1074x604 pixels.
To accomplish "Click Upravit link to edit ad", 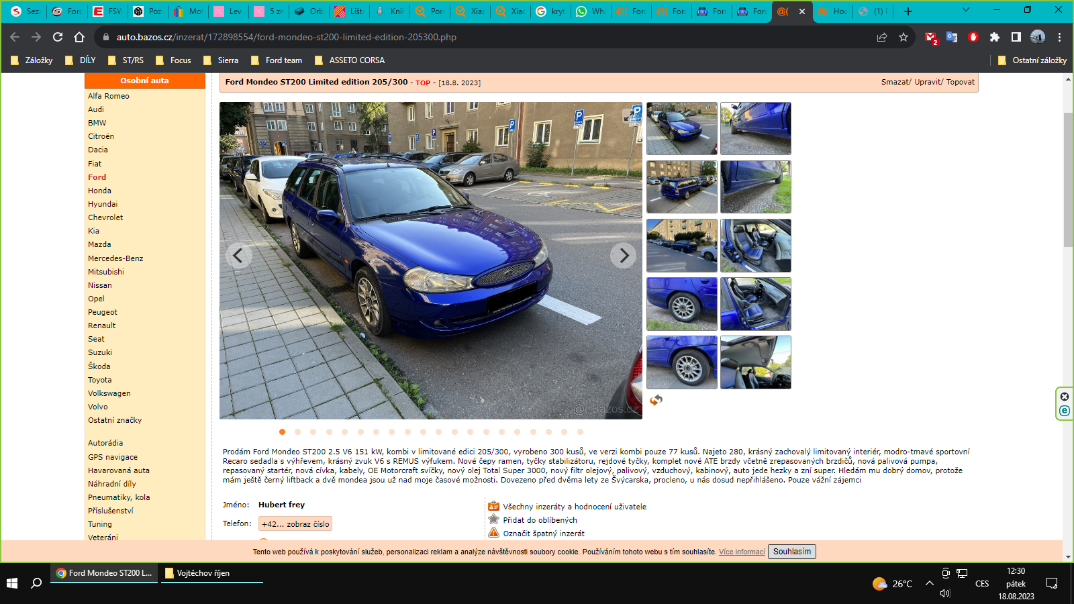I will [928, 82].
